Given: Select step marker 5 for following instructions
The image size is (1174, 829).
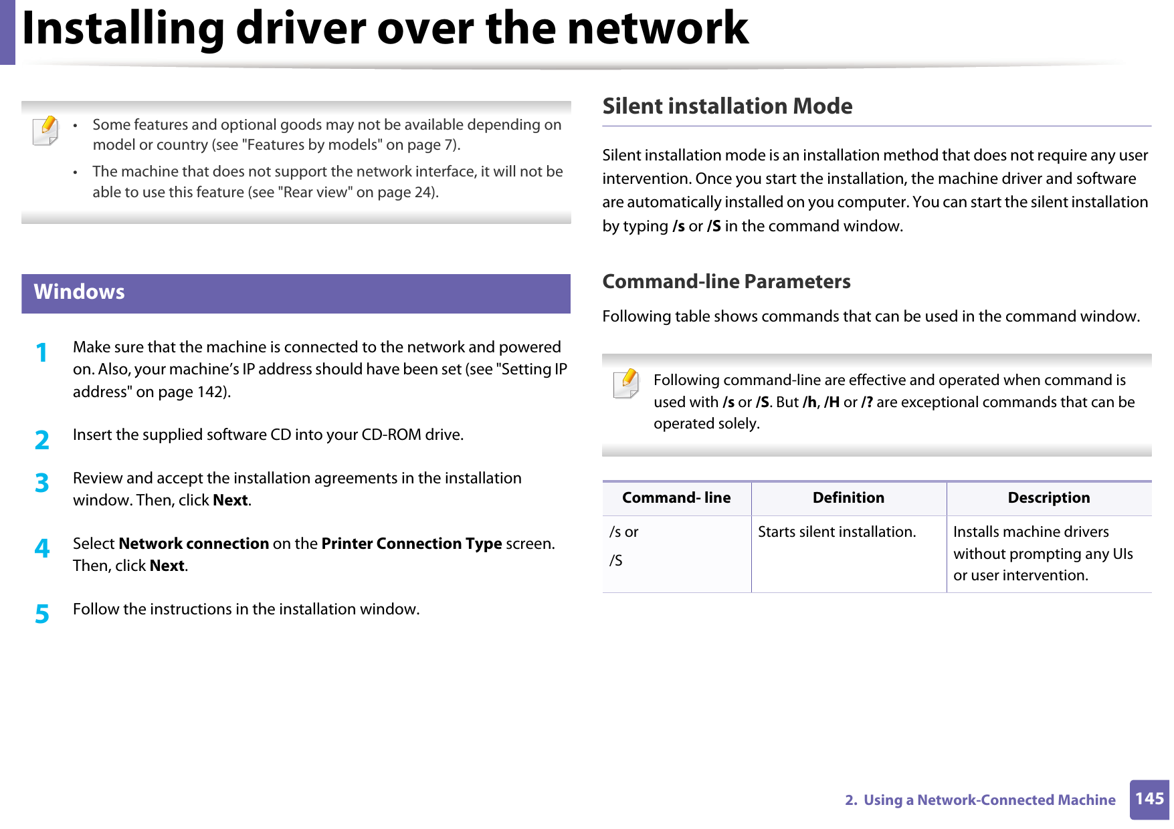Looking at the screenshot, I should click(x=43, y=614).
